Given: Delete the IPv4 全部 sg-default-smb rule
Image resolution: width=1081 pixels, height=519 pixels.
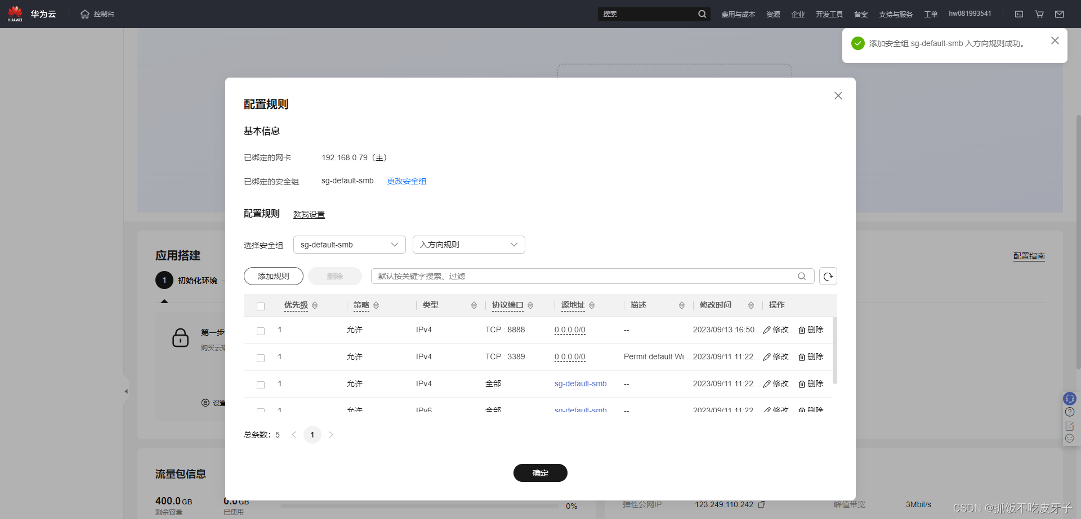Looking at the screenshot, I should click(x=811, y=384).
